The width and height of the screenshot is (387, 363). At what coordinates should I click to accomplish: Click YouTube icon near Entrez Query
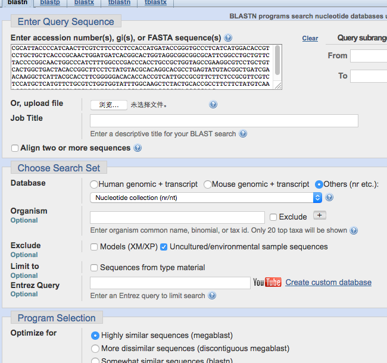tap(267, 282)
